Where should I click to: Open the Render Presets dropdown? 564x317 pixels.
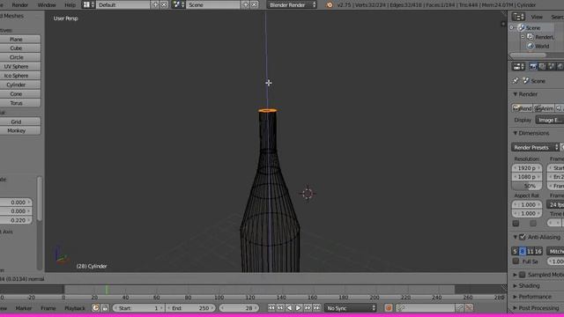536,147
